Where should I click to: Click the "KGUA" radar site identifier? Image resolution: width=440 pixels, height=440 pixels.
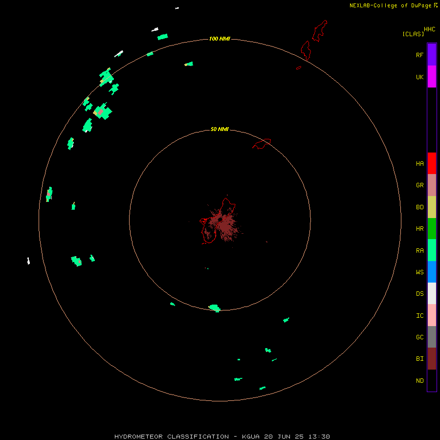point(251,437)
